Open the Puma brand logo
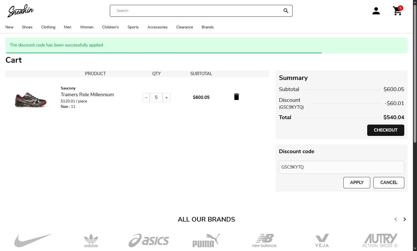 click(x=206, y=240)
